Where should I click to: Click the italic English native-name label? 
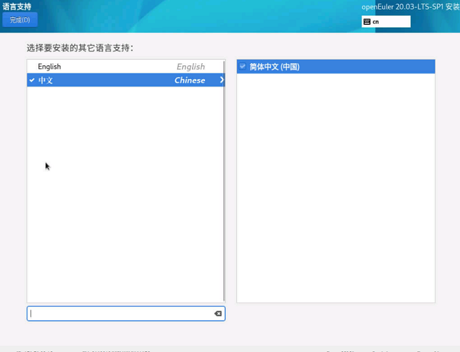(190, 67)
